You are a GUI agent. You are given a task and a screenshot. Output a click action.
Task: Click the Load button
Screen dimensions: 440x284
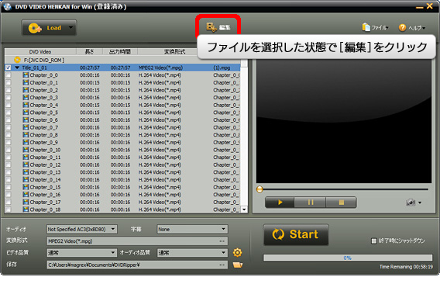pos(49,28)
